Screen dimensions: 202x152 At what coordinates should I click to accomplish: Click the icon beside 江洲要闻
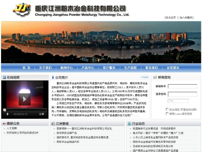(x=53, y=124)
